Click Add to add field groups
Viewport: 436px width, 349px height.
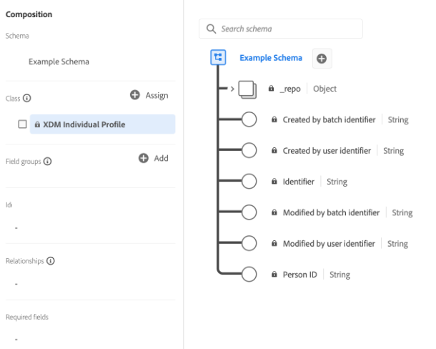pos(154,158)
